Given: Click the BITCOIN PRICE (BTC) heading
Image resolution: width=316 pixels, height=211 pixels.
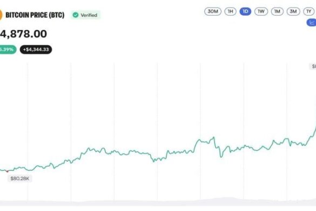Looking at the screenshot, I should [x=35, y=15].
